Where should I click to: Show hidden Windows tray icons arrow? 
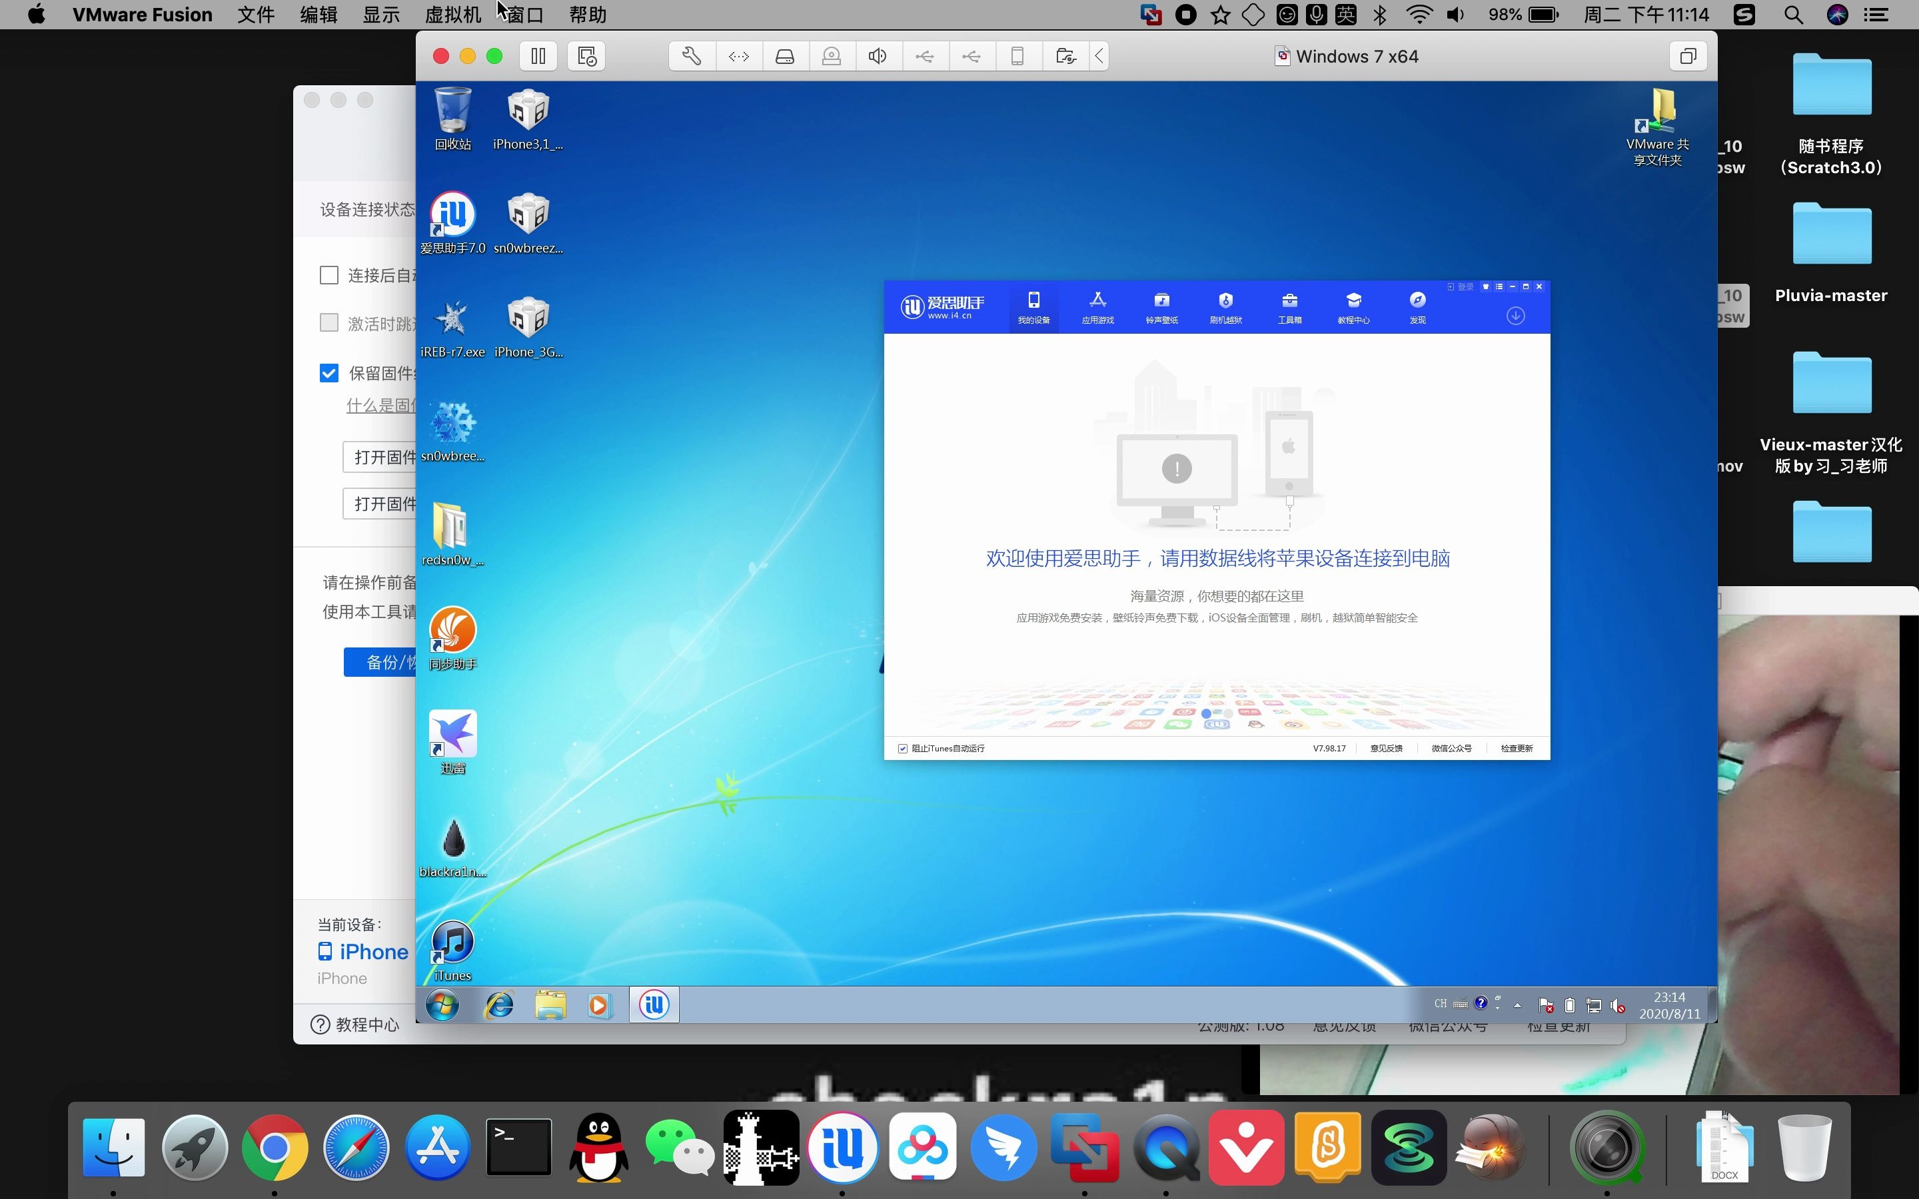[x=1517, y=1006]
